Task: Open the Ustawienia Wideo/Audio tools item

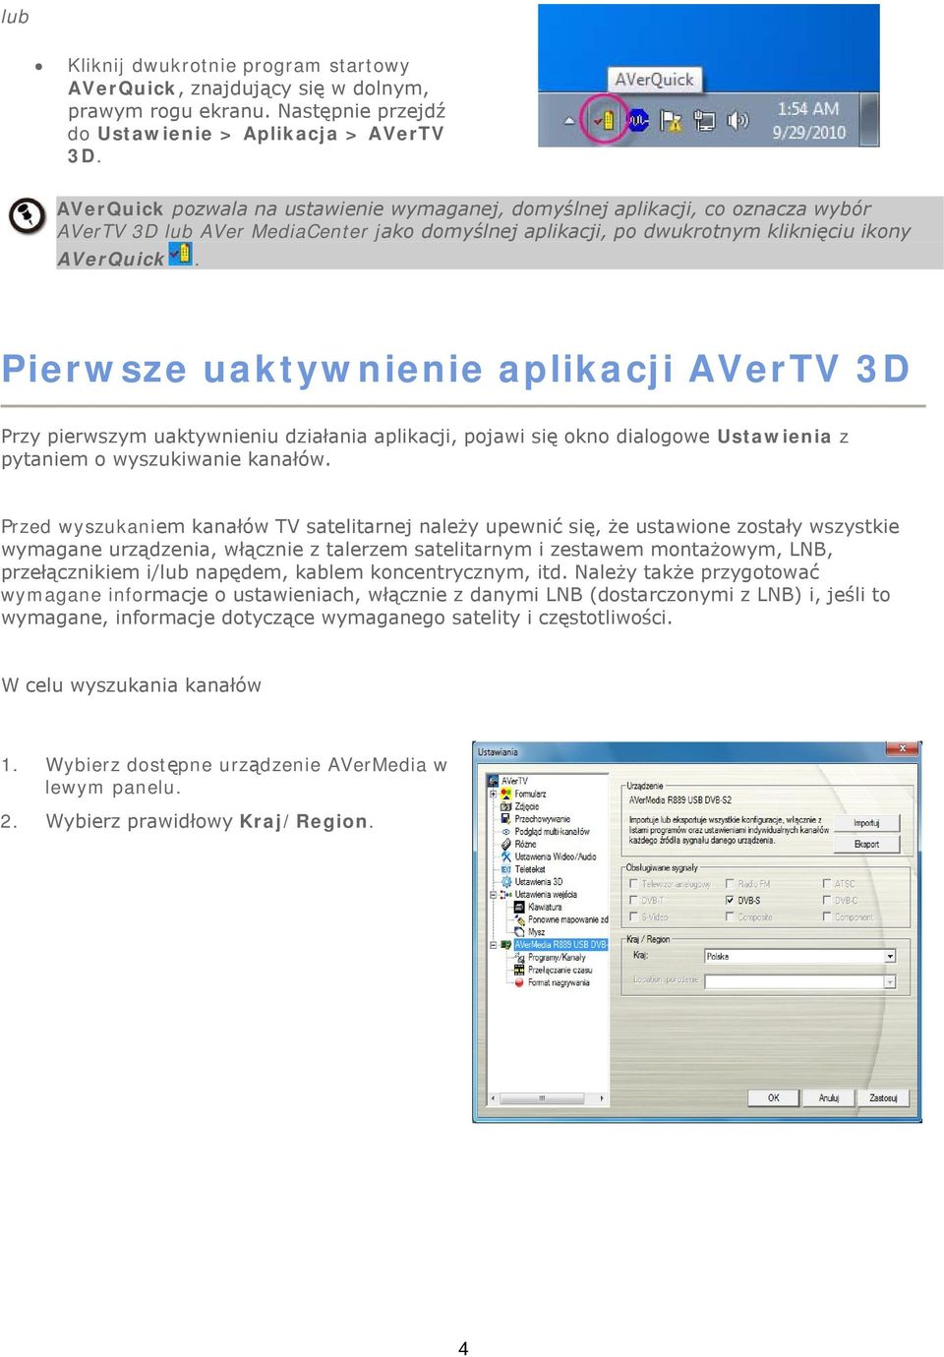Action: coord(549,856)
